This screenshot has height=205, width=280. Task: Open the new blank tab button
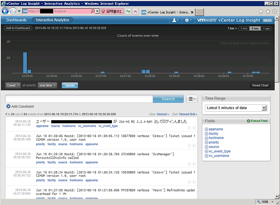click(x=199, y=12)
